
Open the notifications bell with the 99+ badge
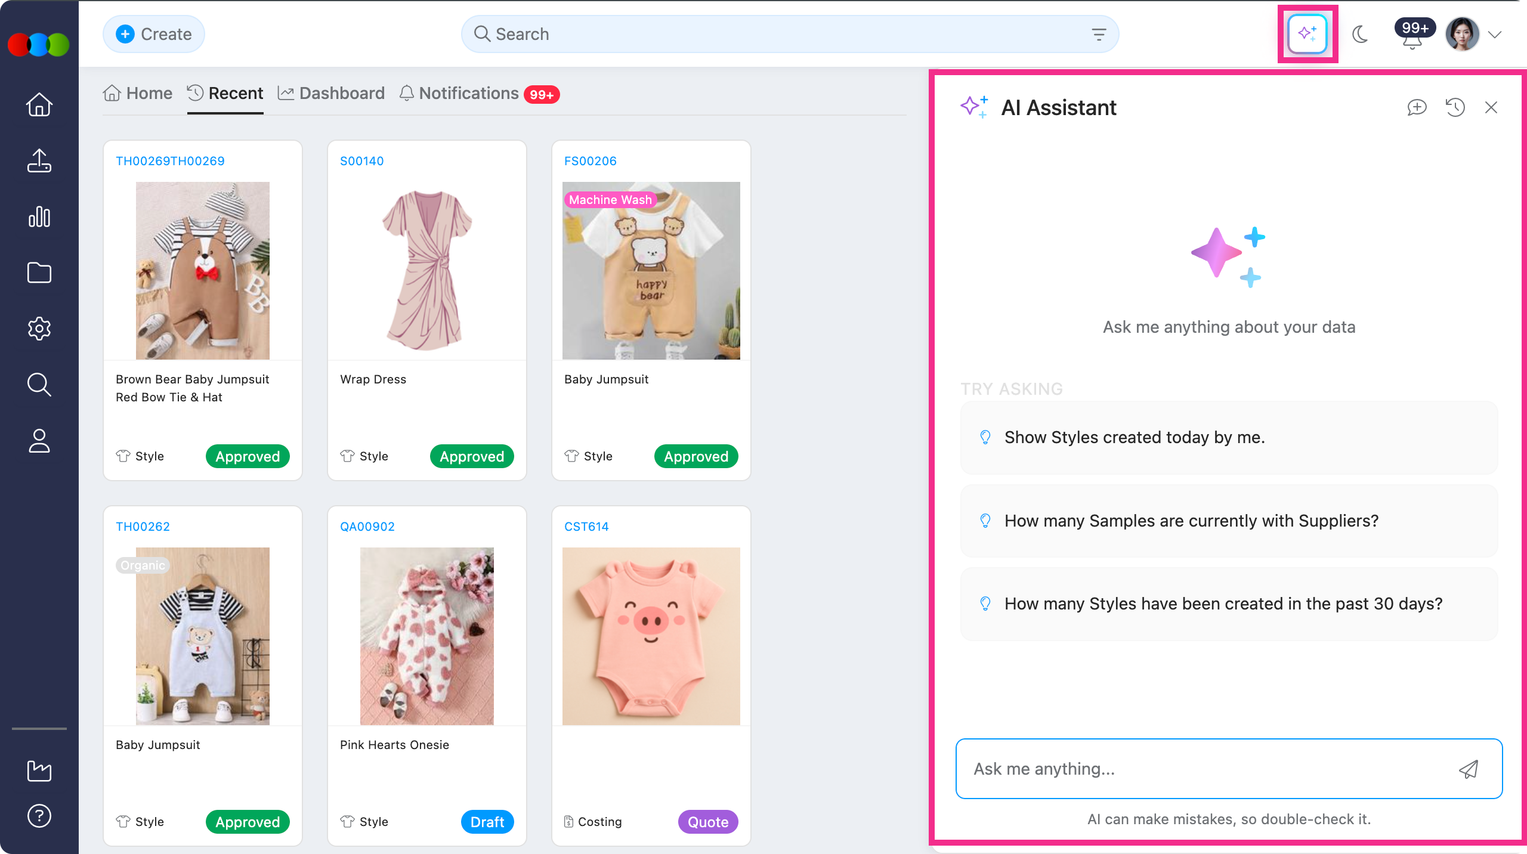click(x=1412, y=37)
